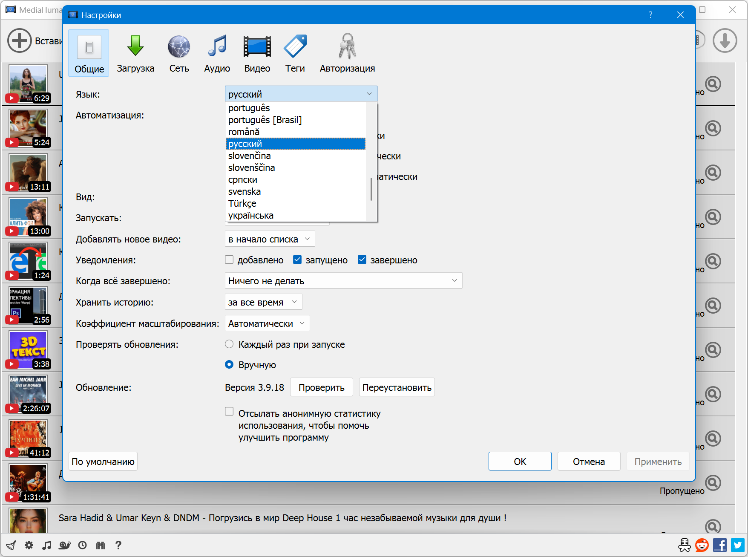This screenshot has height=557, width=748.
Task: Click the language list scrollbar thumb
Action: [371, 189]
